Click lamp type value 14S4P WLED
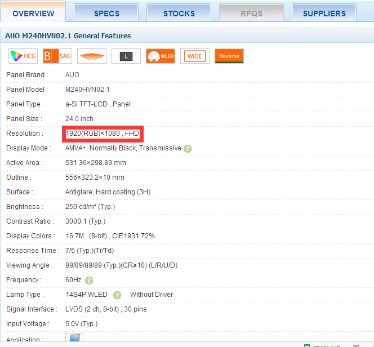Viewport: 374px width, 347px height. tap(86, 295)
